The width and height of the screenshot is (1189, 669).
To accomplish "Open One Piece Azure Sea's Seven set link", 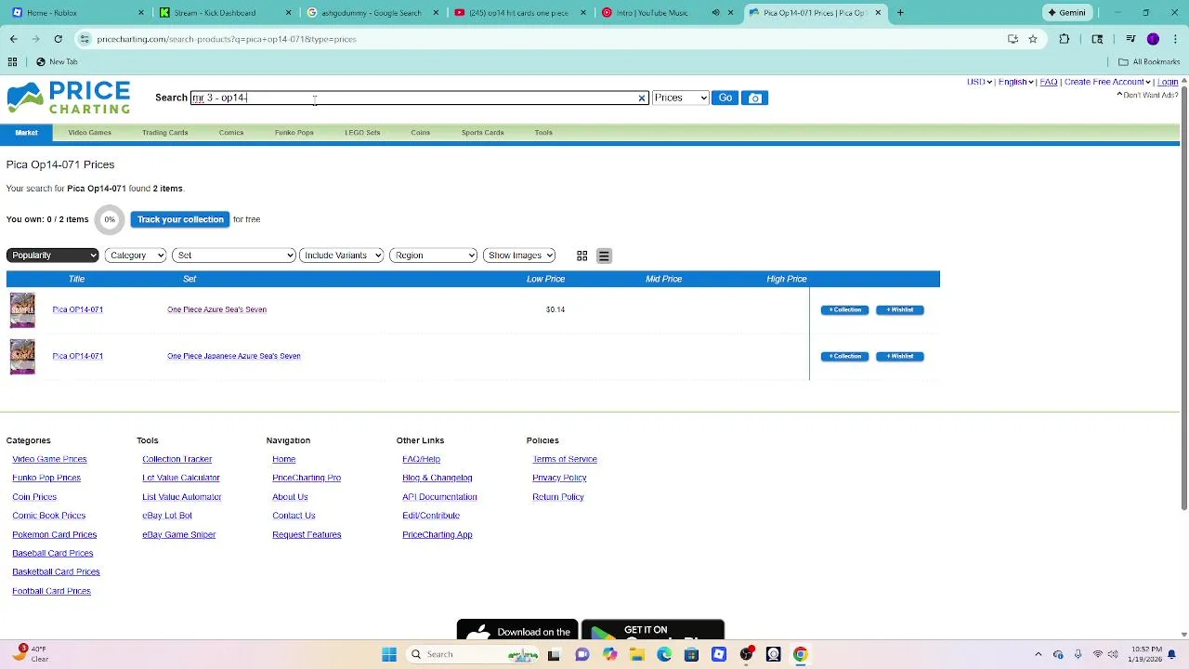I will pos(216,309).
